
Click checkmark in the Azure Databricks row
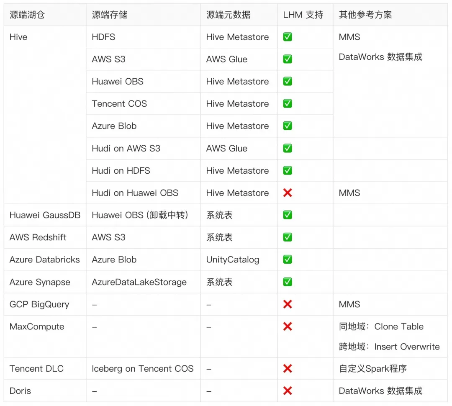288,260
